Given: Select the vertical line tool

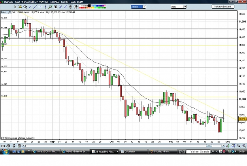Looking at the screenshot, I should [x=45, y=7].
